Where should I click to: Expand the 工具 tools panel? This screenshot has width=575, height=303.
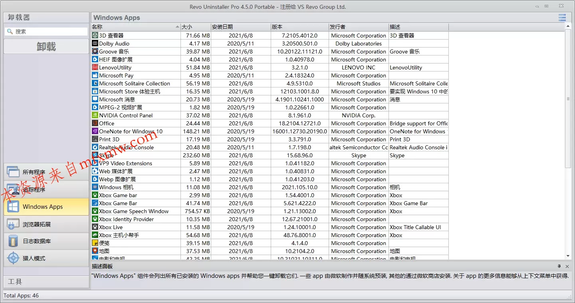tap(46, 281)
